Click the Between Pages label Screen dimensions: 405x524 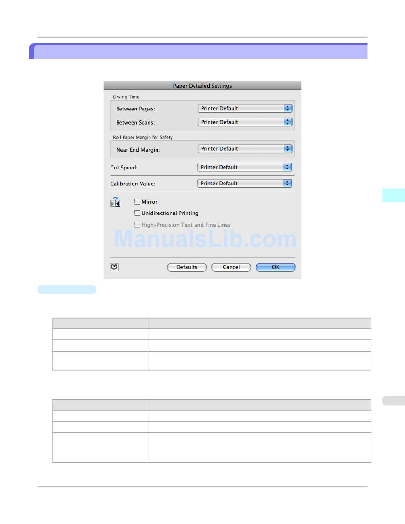coord(136,109)
